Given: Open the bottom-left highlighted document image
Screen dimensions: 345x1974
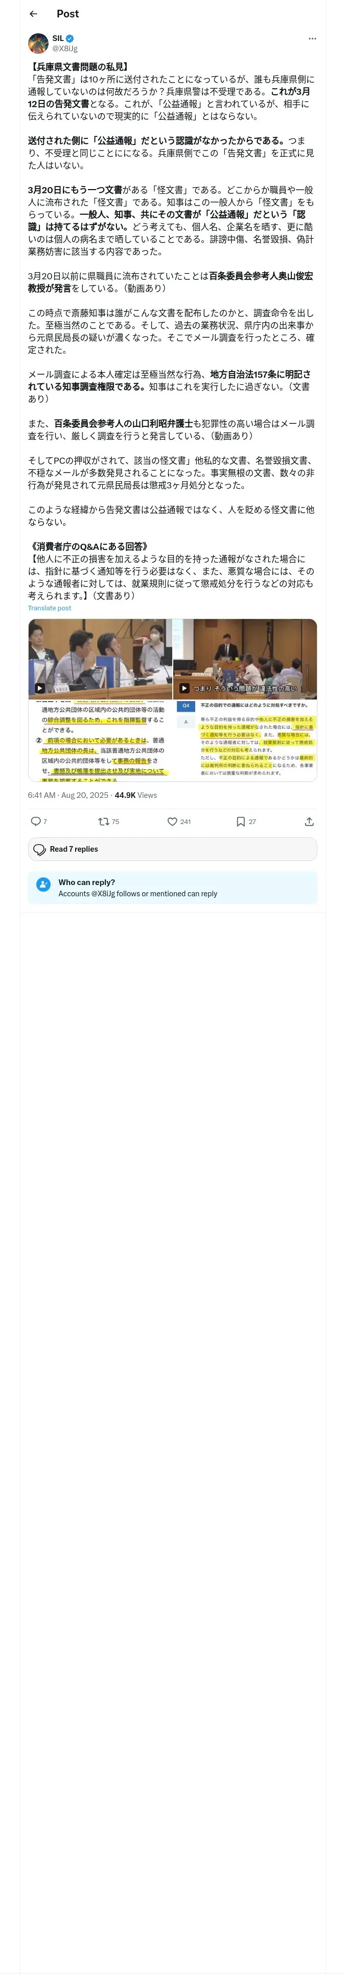Looking at the screenshot, I should 100,740.
